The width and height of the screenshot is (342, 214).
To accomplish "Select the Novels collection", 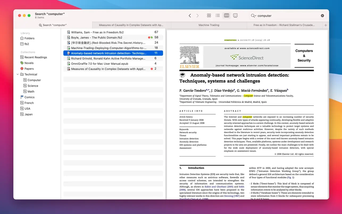I will (x=29, y=63).
